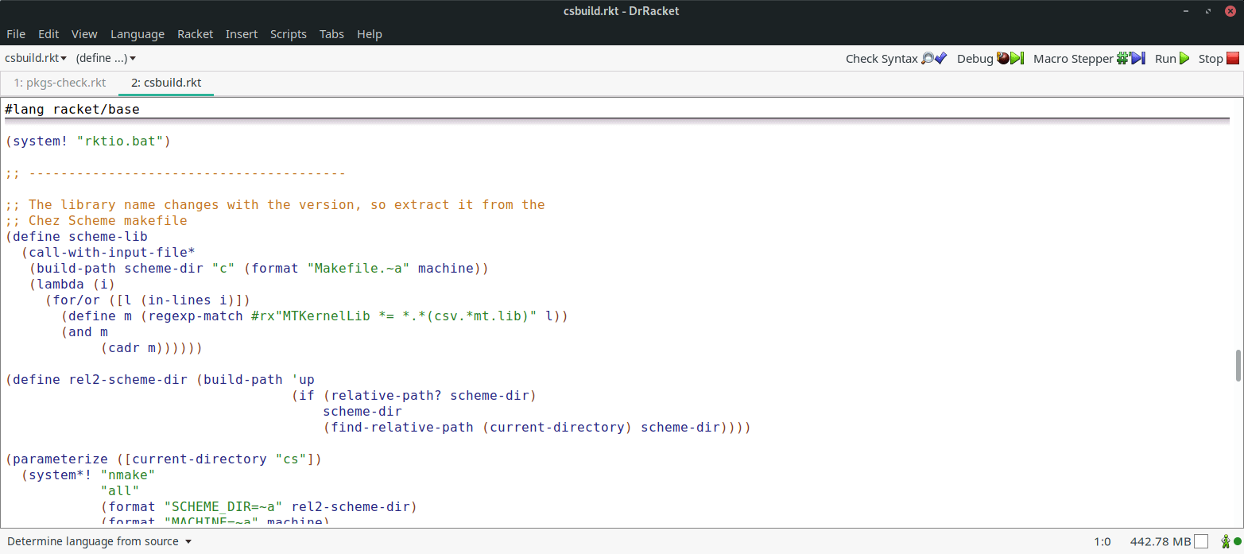Click the green Run arrow icon

pyautogui.click(x=1183, y=58)
